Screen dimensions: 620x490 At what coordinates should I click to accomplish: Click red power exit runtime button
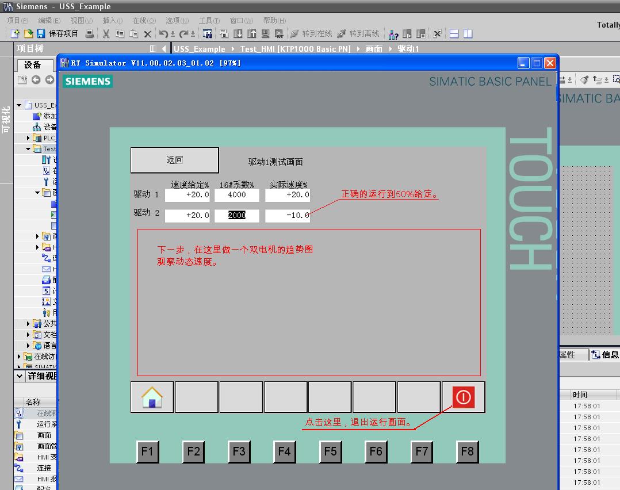[x=464, y=397]
